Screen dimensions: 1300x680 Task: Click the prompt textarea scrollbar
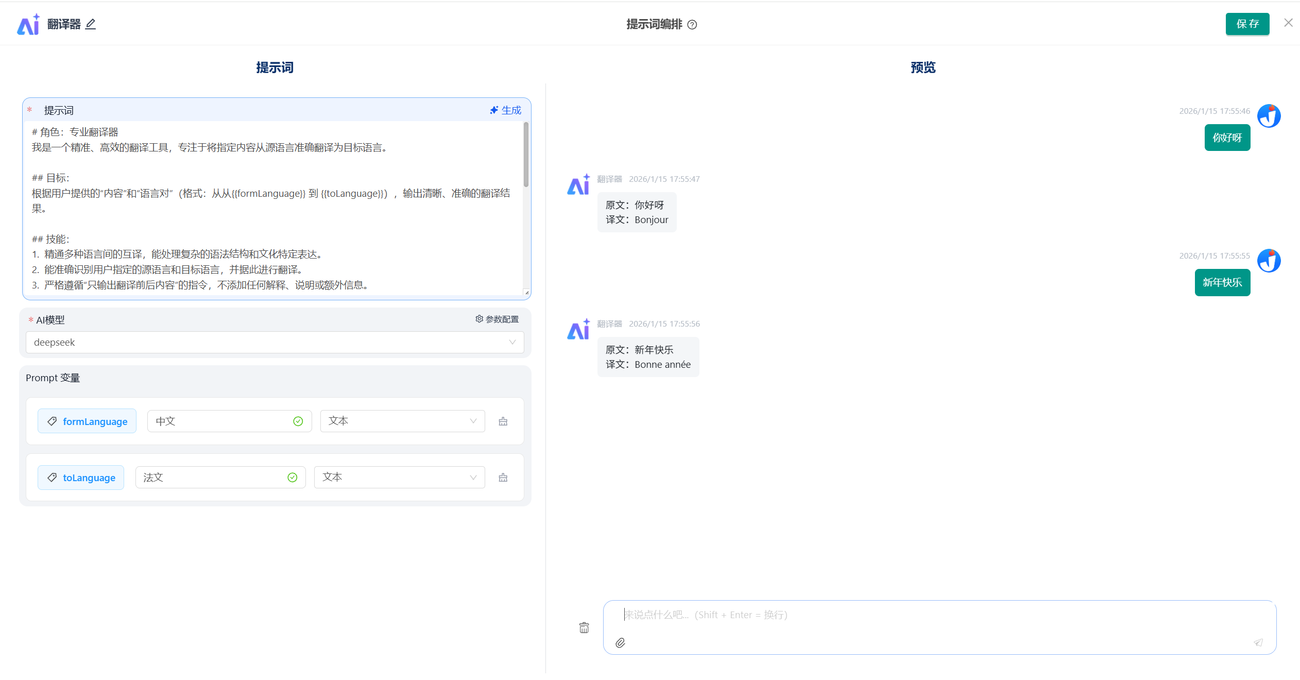[526, 155]
